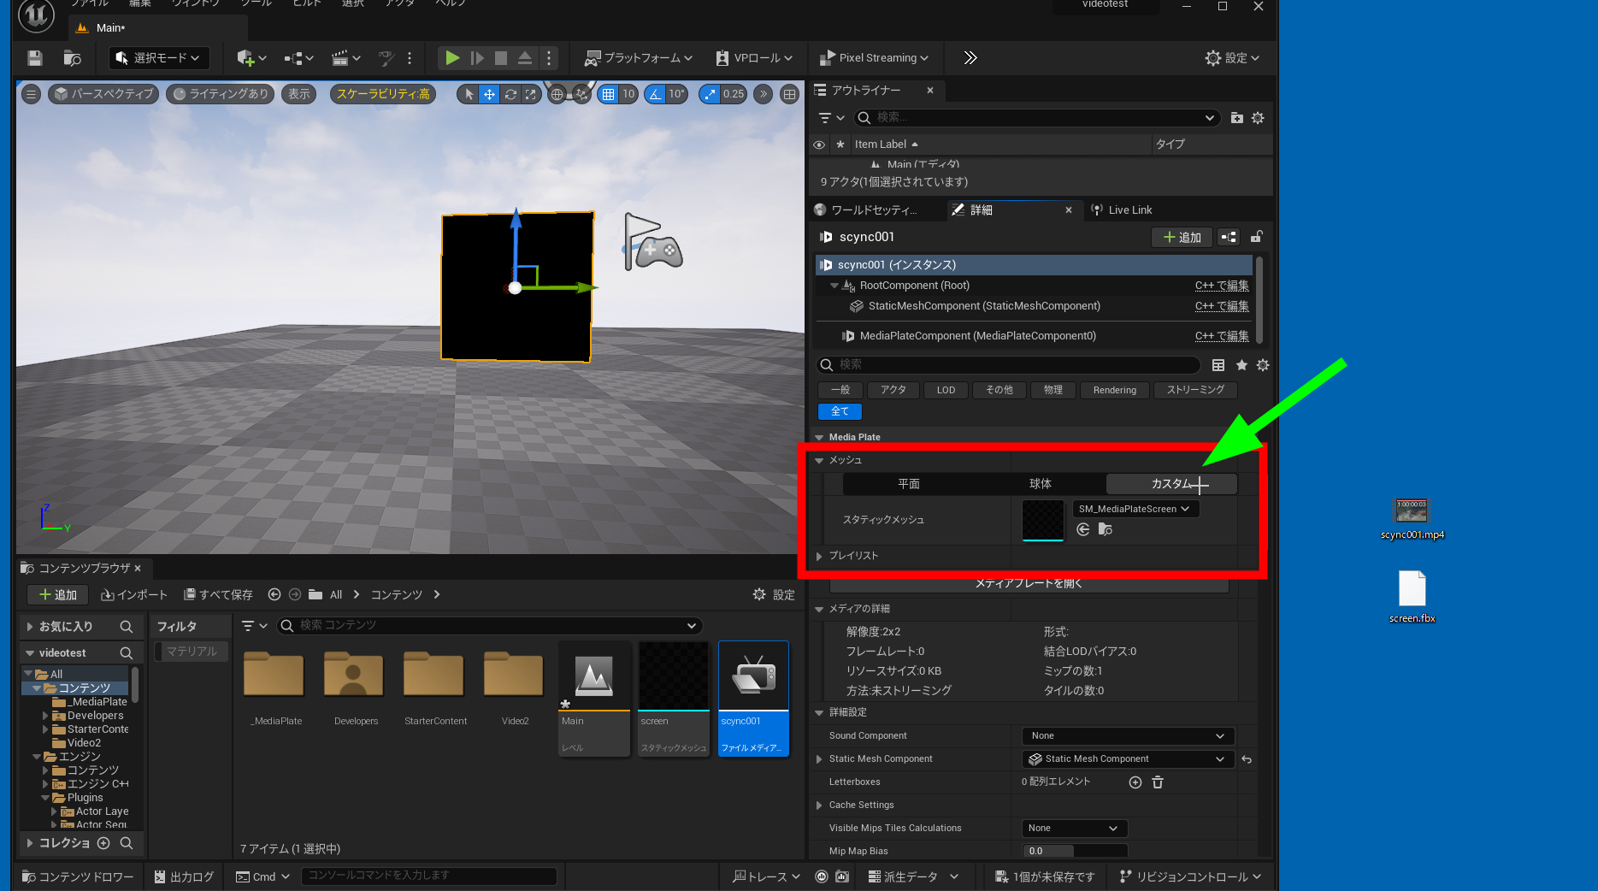This screenshot has height=891, width=1598.
Task: Adjust the Mip Map Bias slider
Action: (1074, 851)
